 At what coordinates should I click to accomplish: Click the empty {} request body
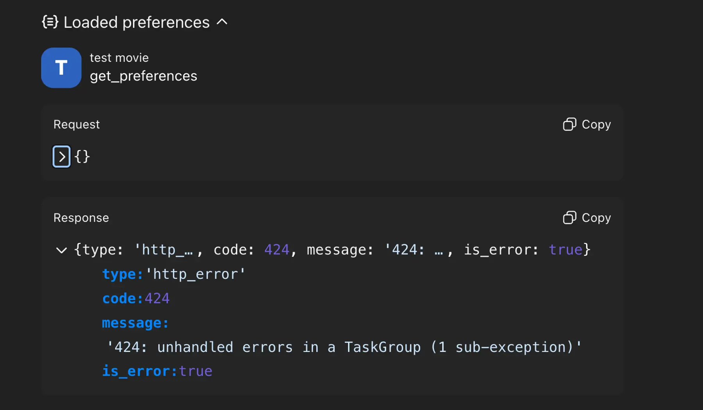pos(82,157)
